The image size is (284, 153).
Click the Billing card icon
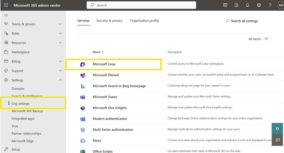[6, 61]
